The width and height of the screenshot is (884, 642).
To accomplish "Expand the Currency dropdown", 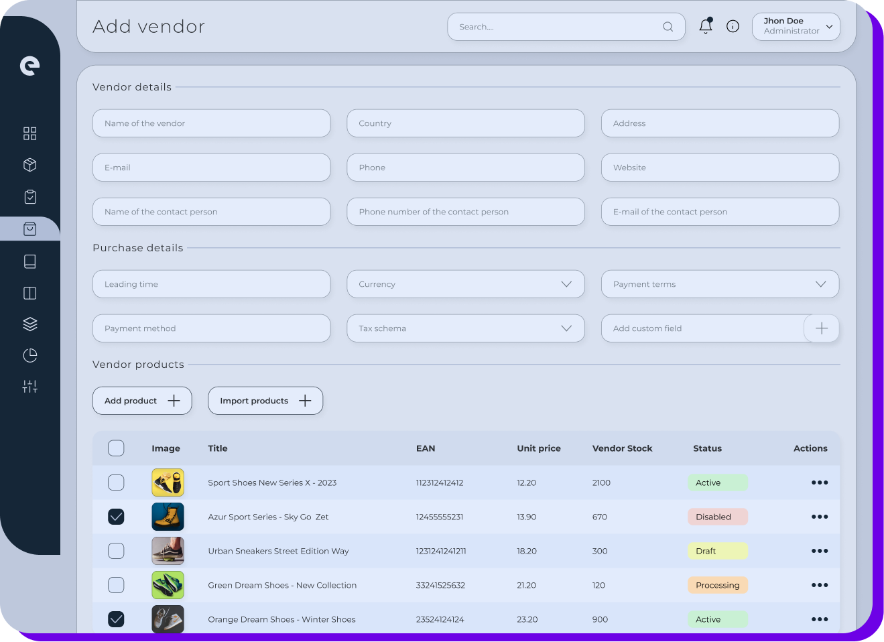I will 566,284.
